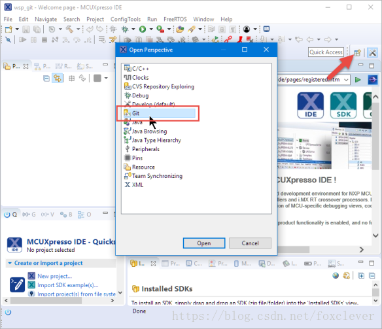Select Resource perspective entry
This screenshot has width=382, height=329.
[139, 167]
